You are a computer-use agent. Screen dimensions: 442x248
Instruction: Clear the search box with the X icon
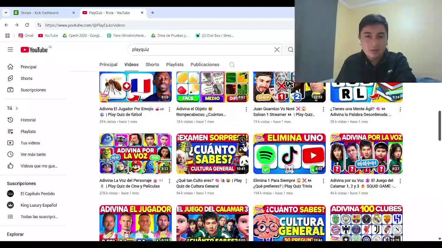[x=277, y=50]
